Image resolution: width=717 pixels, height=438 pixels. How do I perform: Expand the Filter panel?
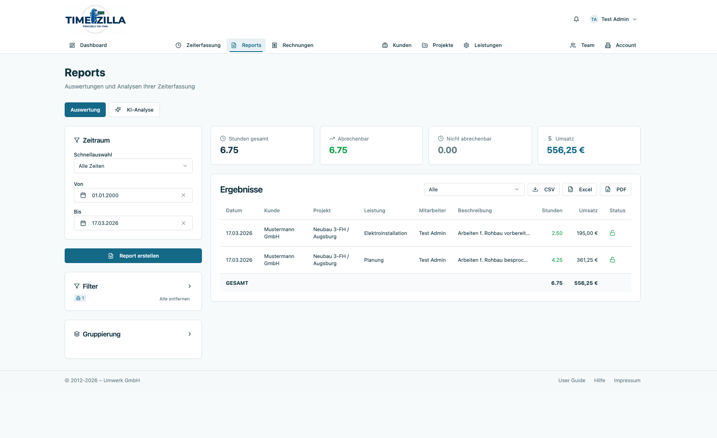click(x=190, y=287)
